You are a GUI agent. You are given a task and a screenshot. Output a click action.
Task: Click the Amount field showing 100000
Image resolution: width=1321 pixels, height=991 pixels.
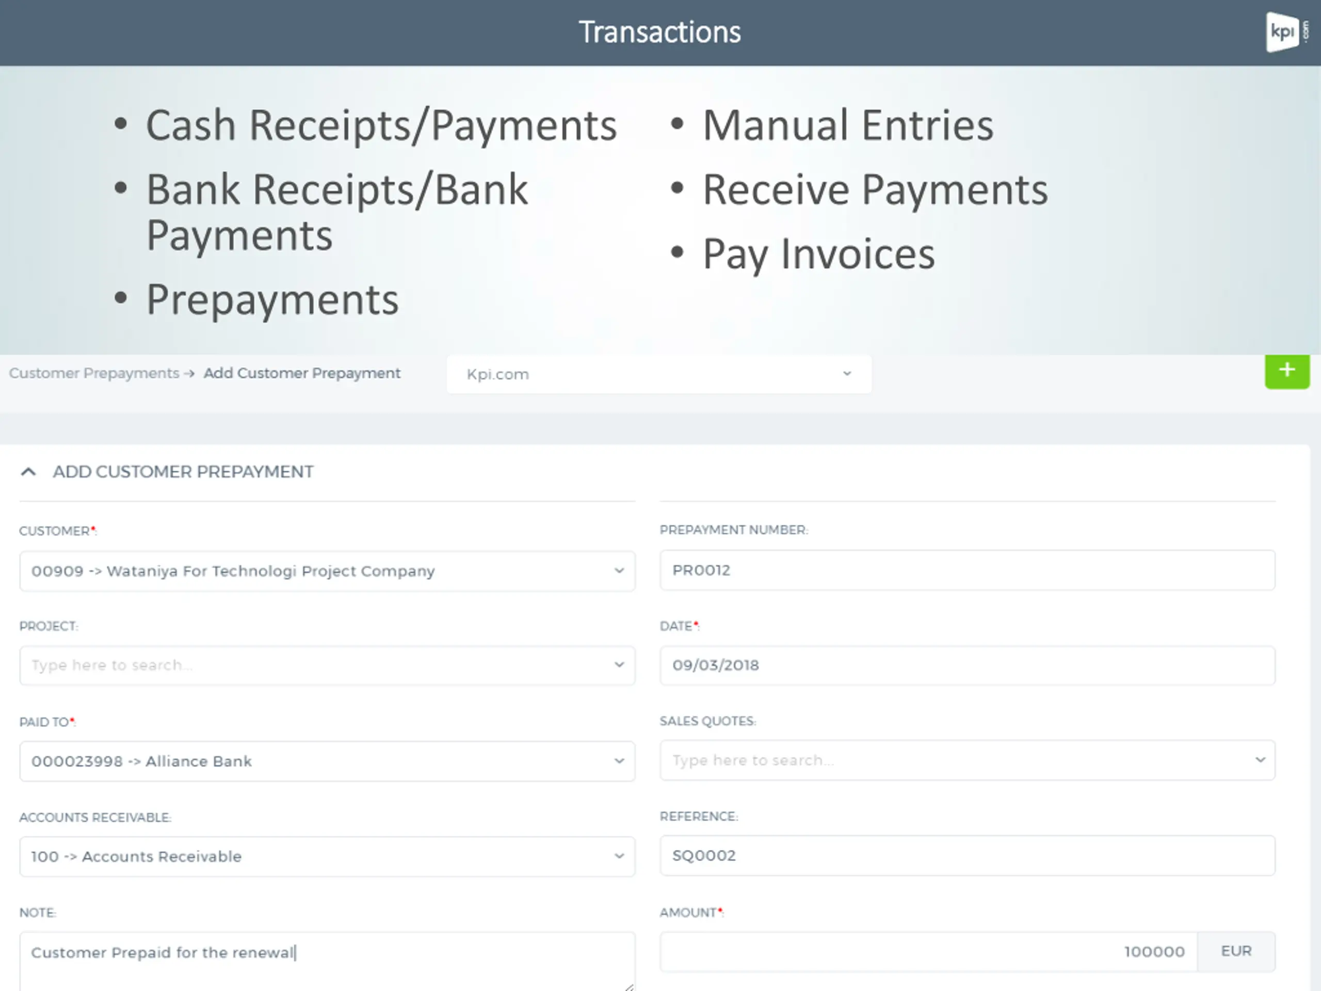coord(929,952)
